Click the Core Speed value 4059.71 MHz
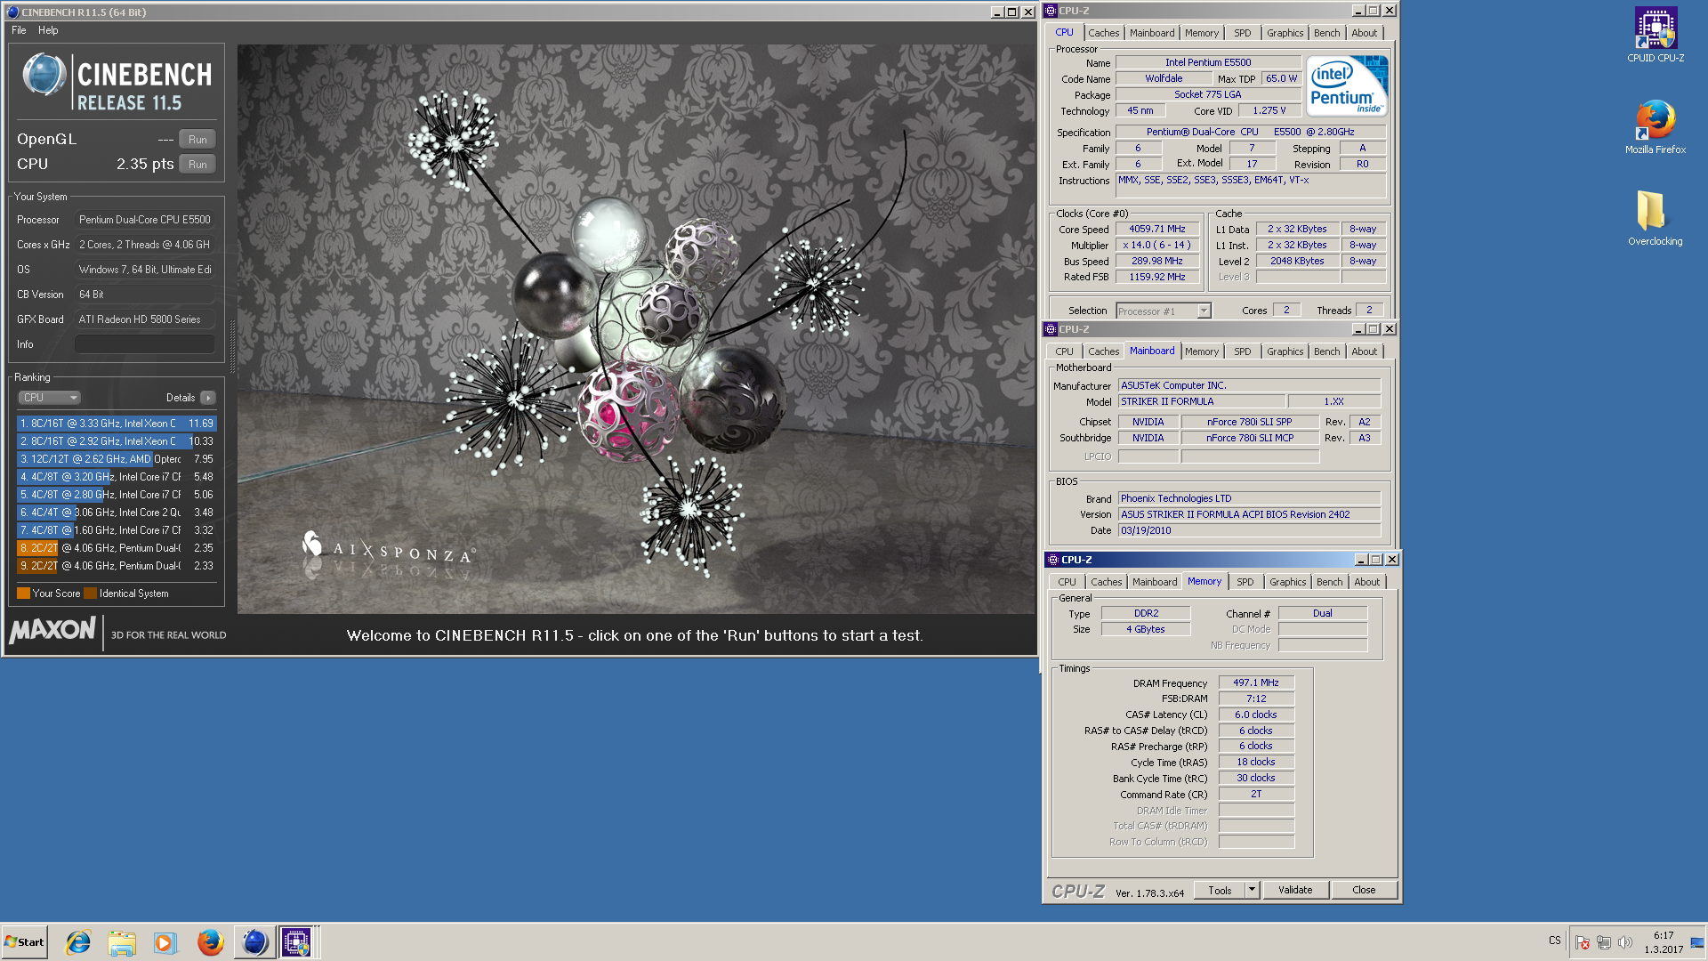Viewport: 1708px width, 961px height. (1157, 230)
